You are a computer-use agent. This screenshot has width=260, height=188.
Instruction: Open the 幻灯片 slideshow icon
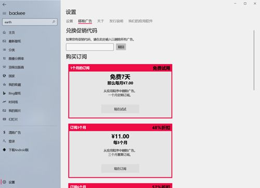click(4, 119)
